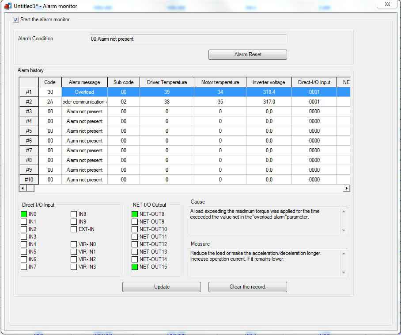Click the app icon in title bar

(8, 6)
